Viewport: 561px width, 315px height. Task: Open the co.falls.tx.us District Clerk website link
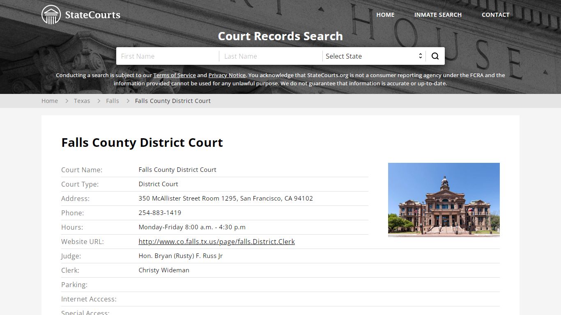pyautogui.click(x=216, y=242)
